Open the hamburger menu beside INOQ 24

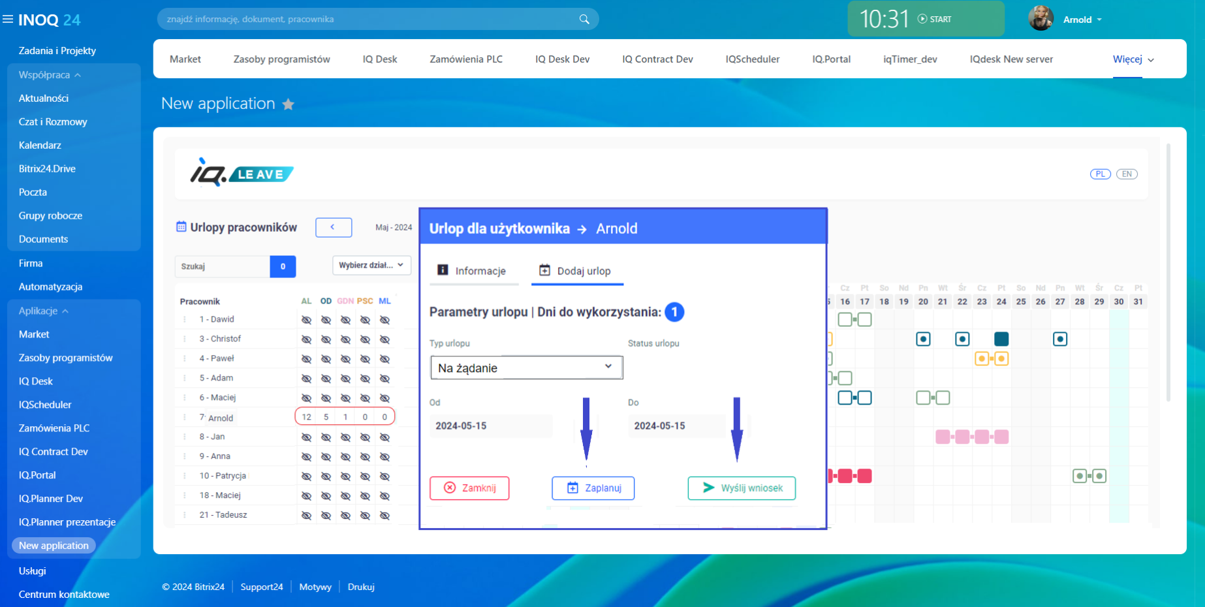tap(8, 20)
